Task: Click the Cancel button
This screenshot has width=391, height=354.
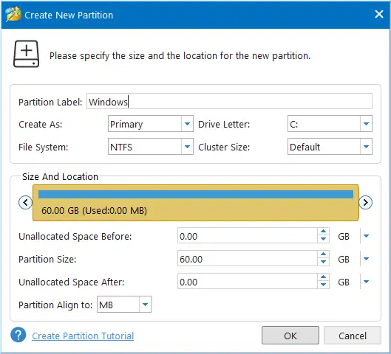Action: coord(353,336)
